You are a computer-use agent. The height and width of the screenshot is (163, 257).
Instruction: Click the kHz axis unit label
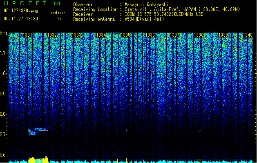point(4,33)
